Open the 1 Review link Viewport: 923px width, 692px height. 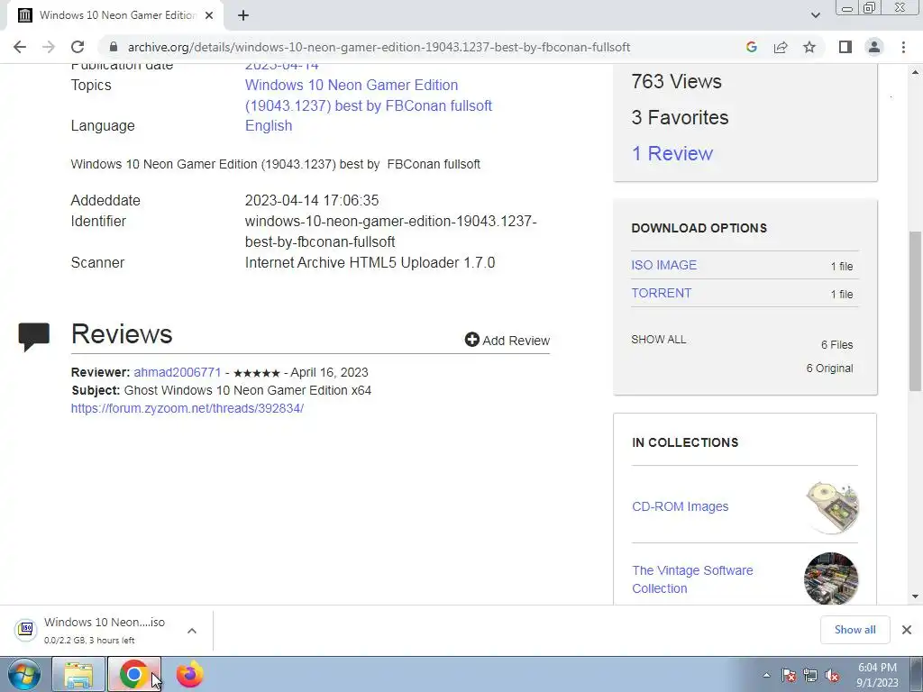[x=672, y=153]
